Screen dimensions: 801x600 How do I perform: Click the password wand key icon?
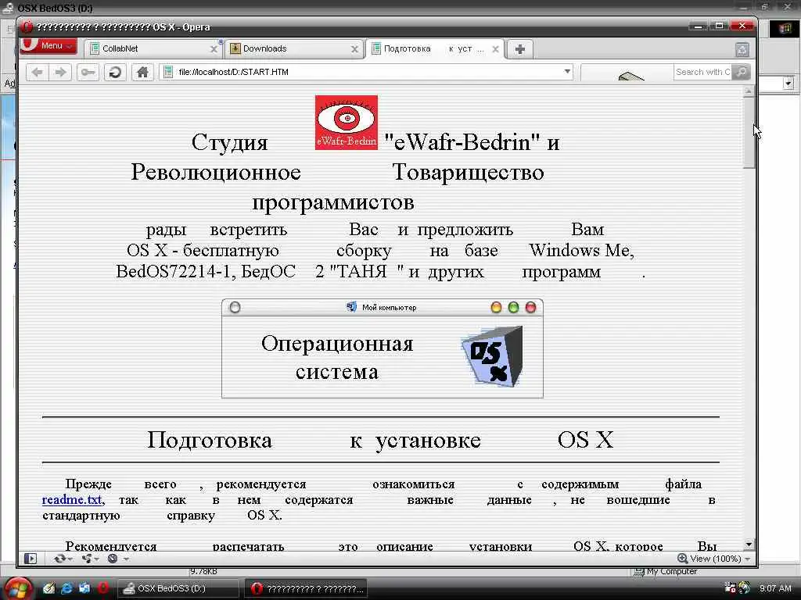[x=88, y=72]
